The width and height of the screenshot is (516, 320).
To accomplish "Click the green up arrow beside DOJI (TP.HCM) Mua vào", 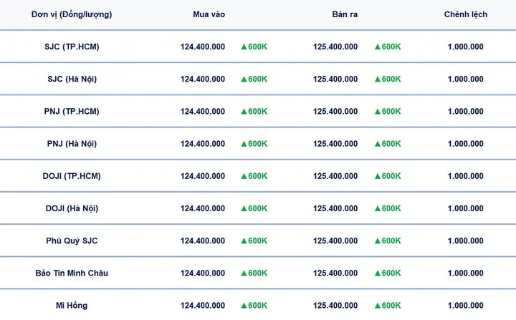I will coord(244,176).
